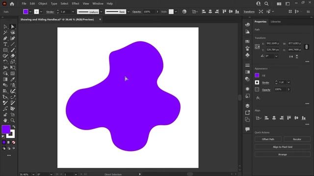Set paint mode to Color

4,142
